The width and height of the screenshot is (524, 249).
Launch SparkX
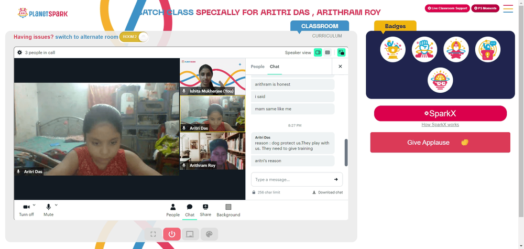pos(440,114)
